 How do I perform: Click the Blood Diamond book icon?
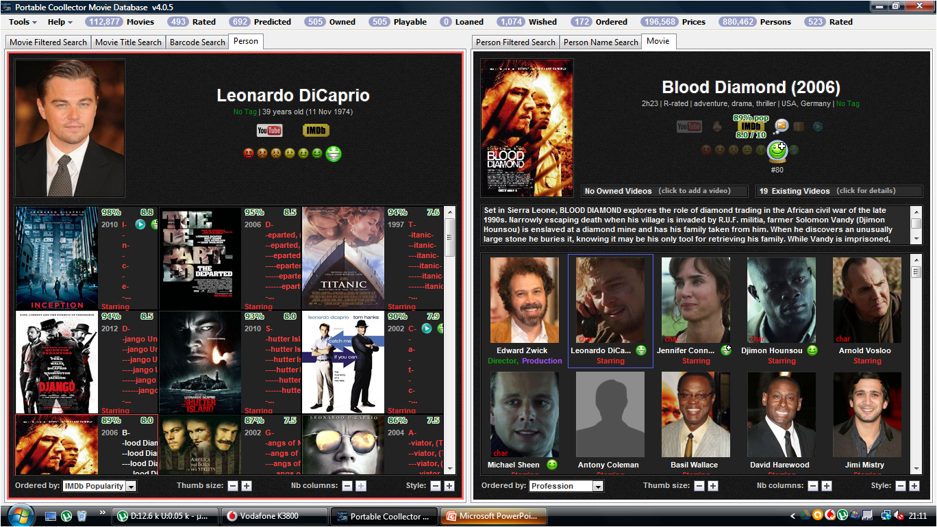click(799, 126)
